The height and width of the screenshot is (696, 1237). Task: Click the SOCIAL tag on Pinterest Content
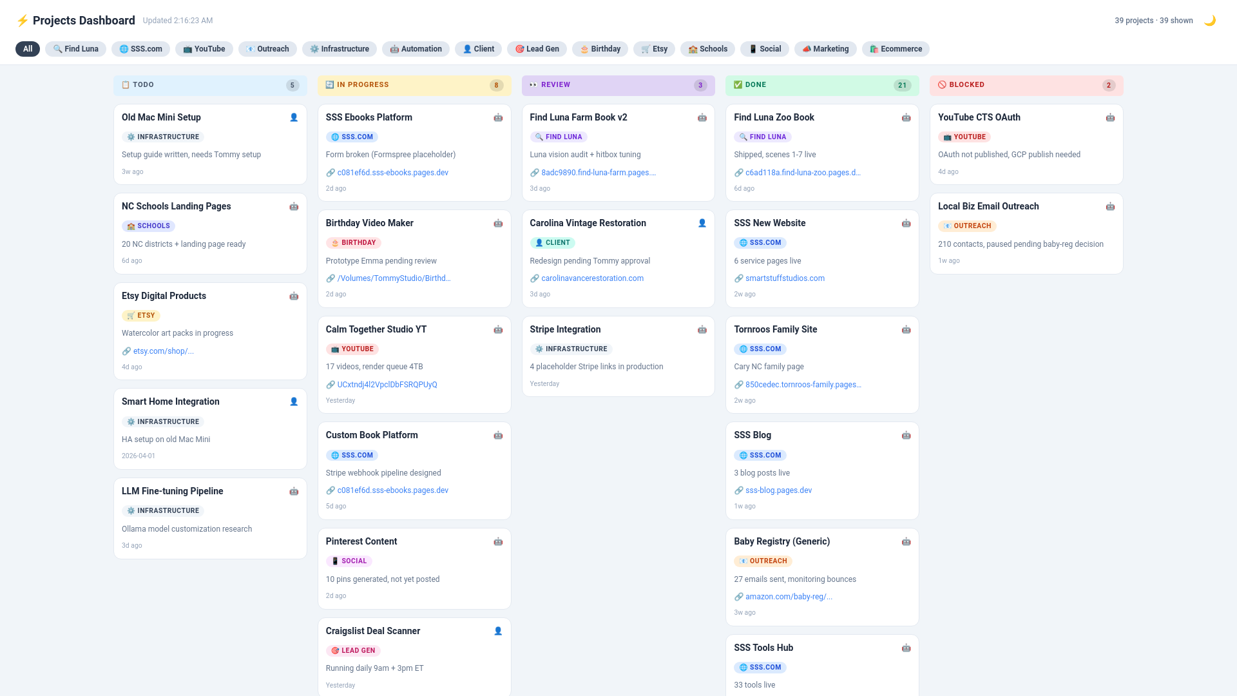point(349,561)
